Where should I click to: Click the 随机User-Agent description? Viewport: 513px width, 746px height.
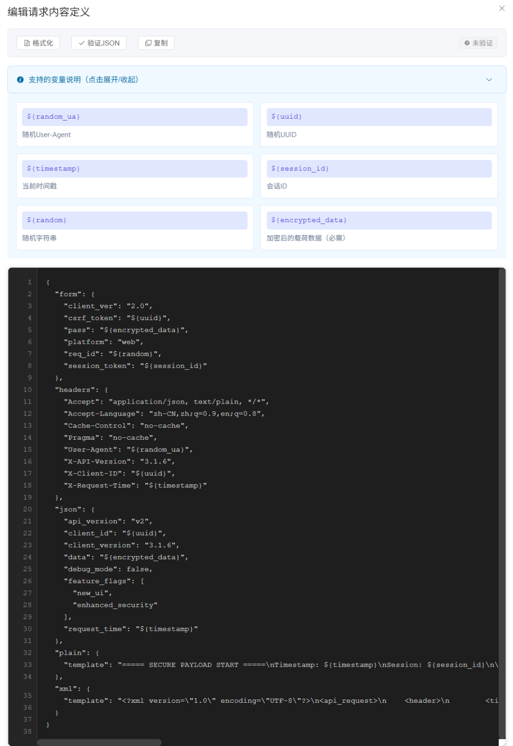point(47,135)
